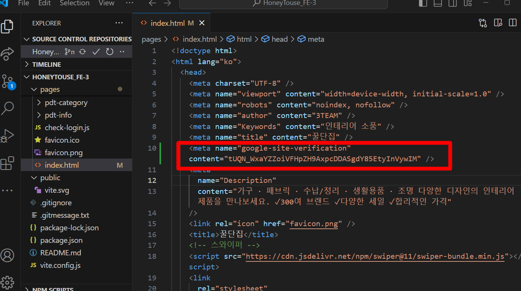The image size is (521, 291).
Task: Open the View menu
Action: tap(106, 3)
